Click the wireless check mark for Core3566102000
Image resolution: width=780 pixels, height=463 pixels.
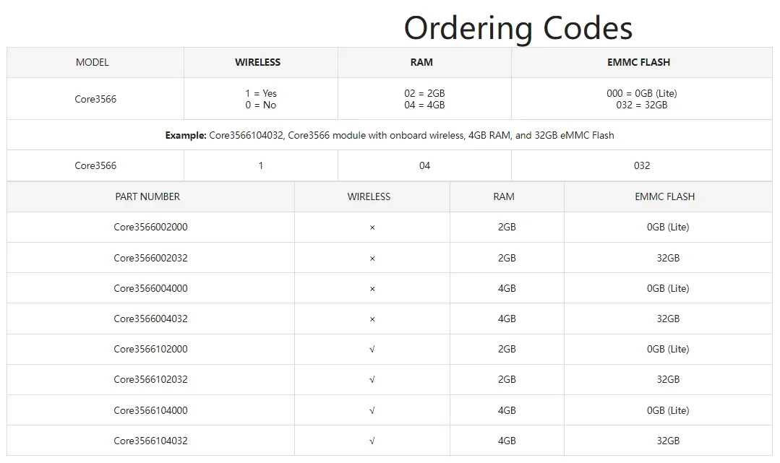click(372, 349)
